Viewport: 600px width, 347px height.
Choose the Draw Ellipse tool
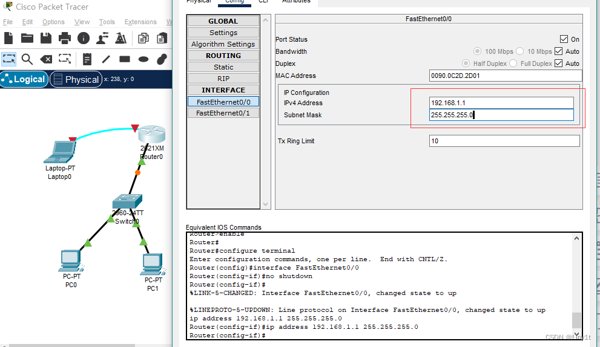tap(143, 59)
